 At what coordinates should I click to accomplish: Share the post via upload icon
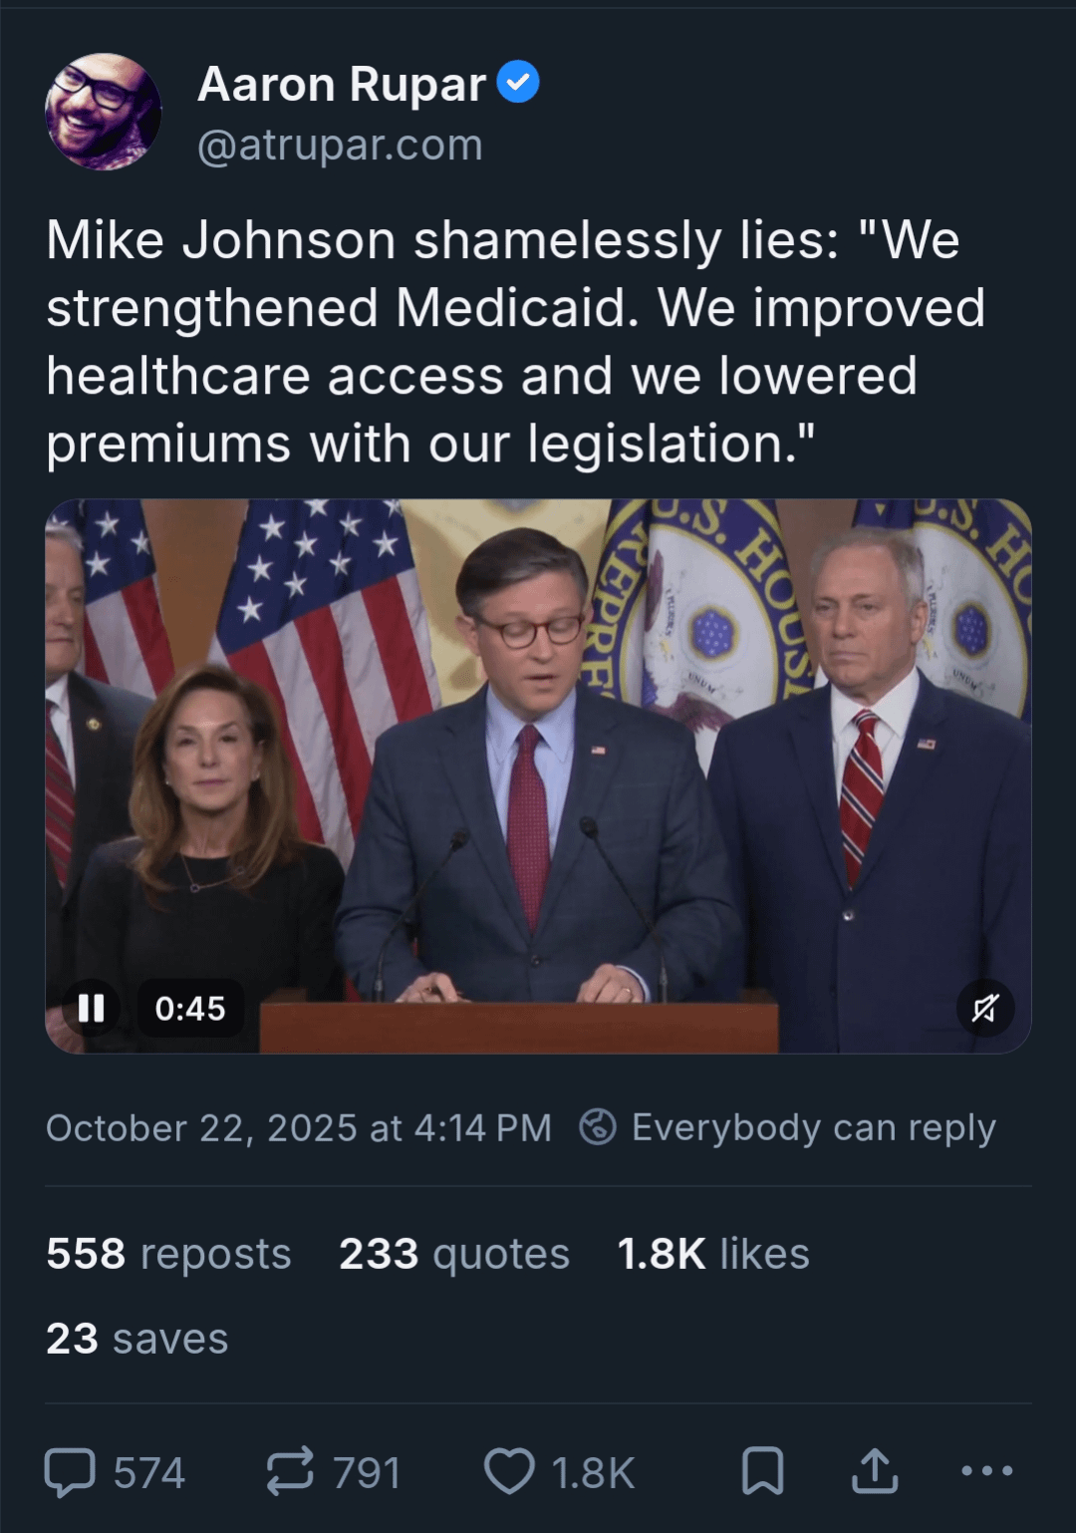(875, 1472)
